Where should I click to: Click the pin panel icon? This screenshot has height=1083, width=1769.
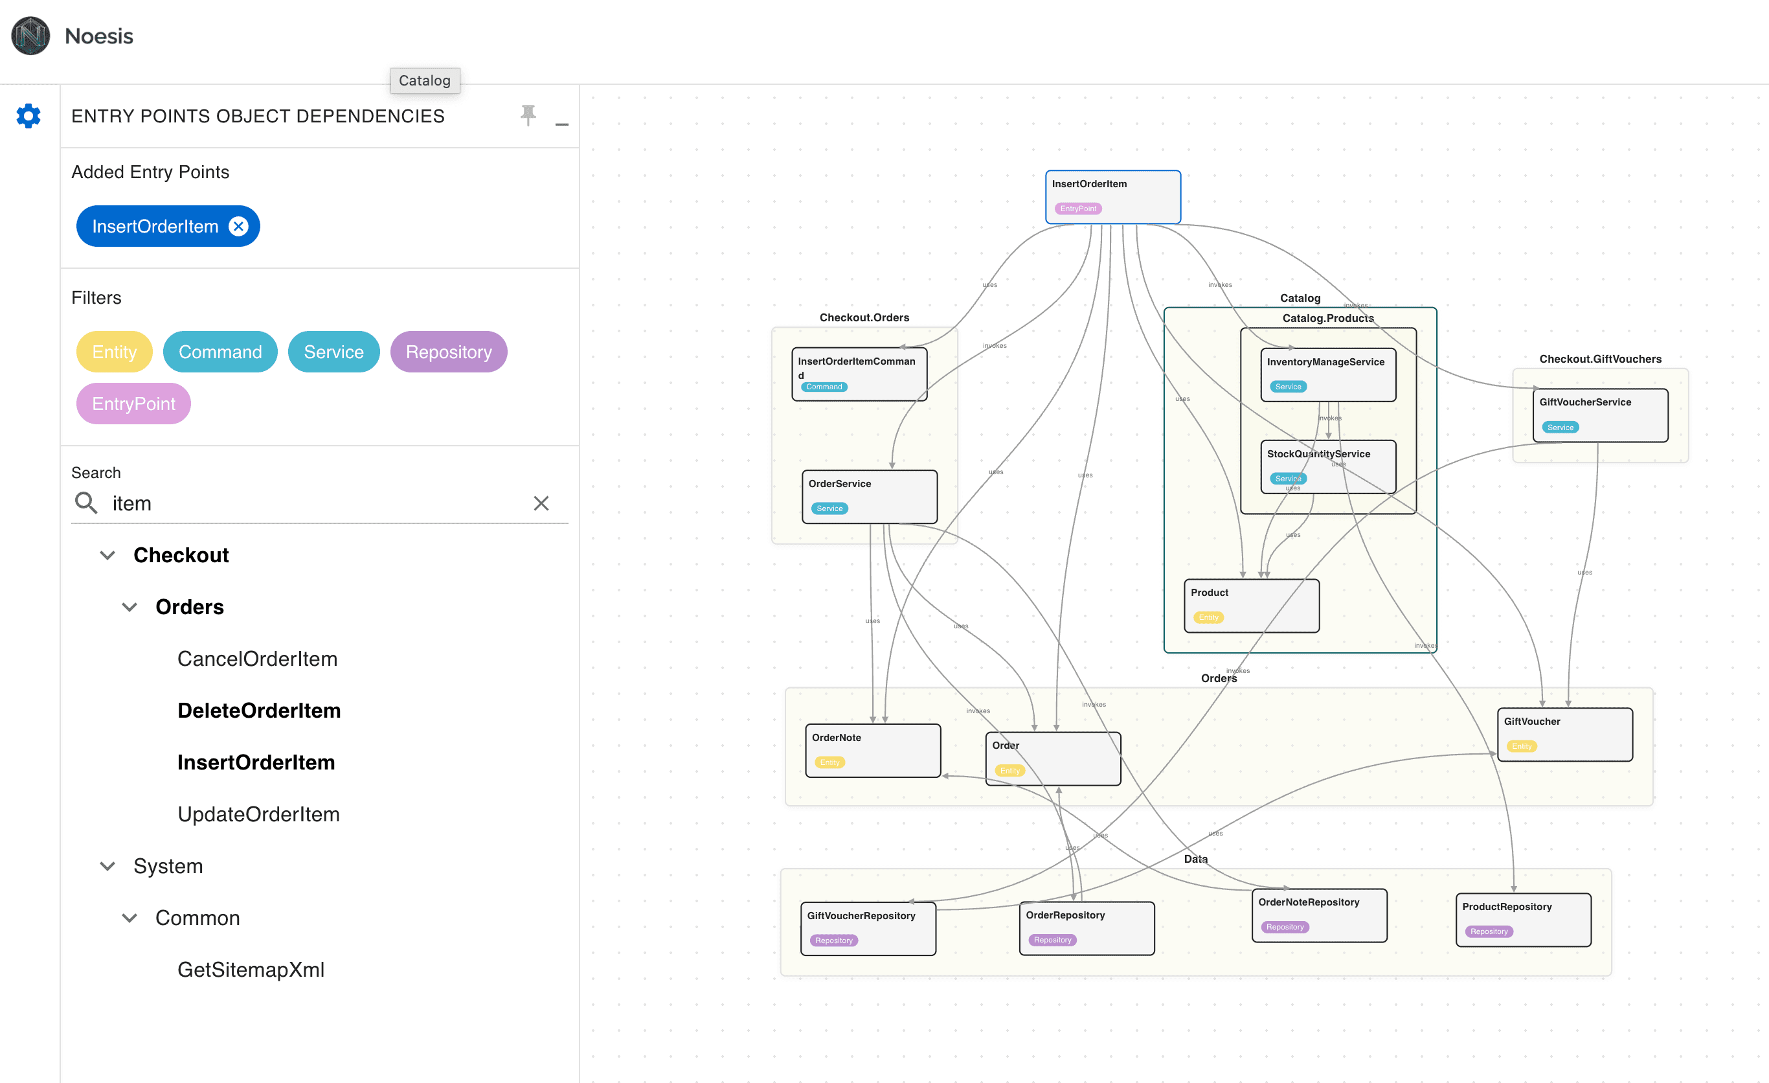[528, 115]
